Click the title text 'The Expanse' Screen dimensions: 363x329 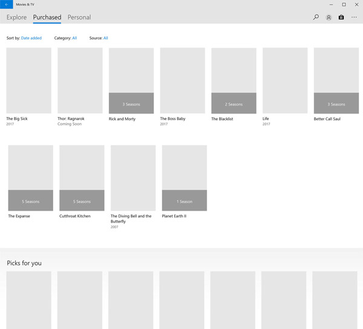pyautogui.click(x=19, y=216)
